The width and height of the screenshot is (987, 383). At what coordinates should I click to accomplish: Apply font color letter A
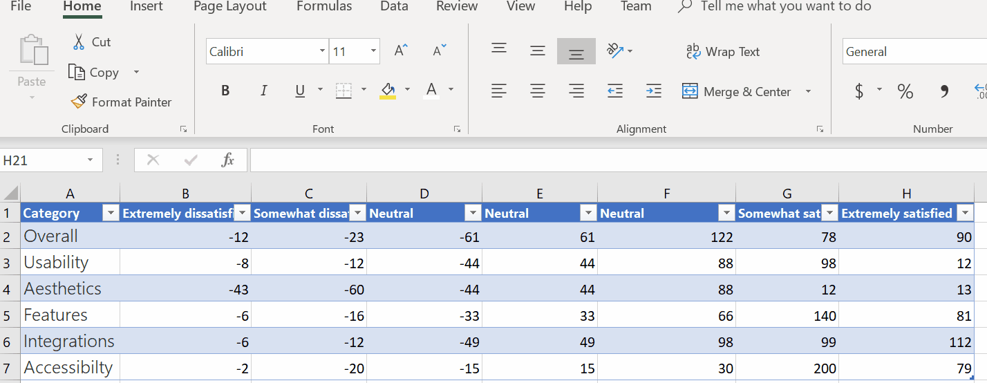click(x=431, y=91)
